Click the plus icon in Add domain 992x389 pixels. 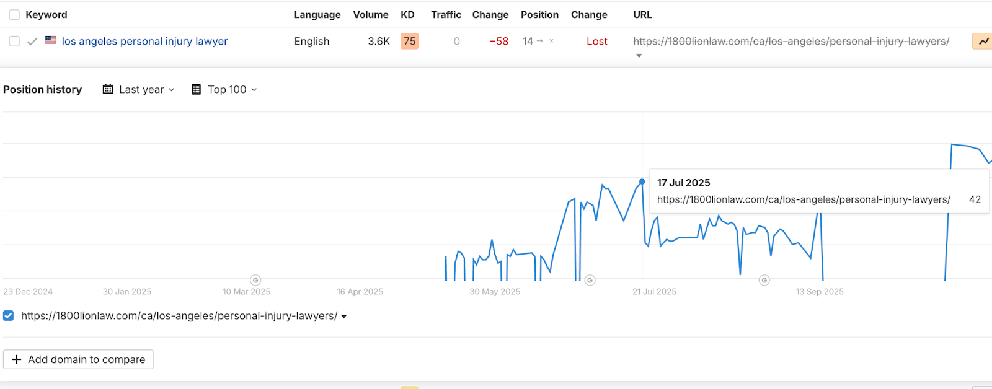[17, 359]
